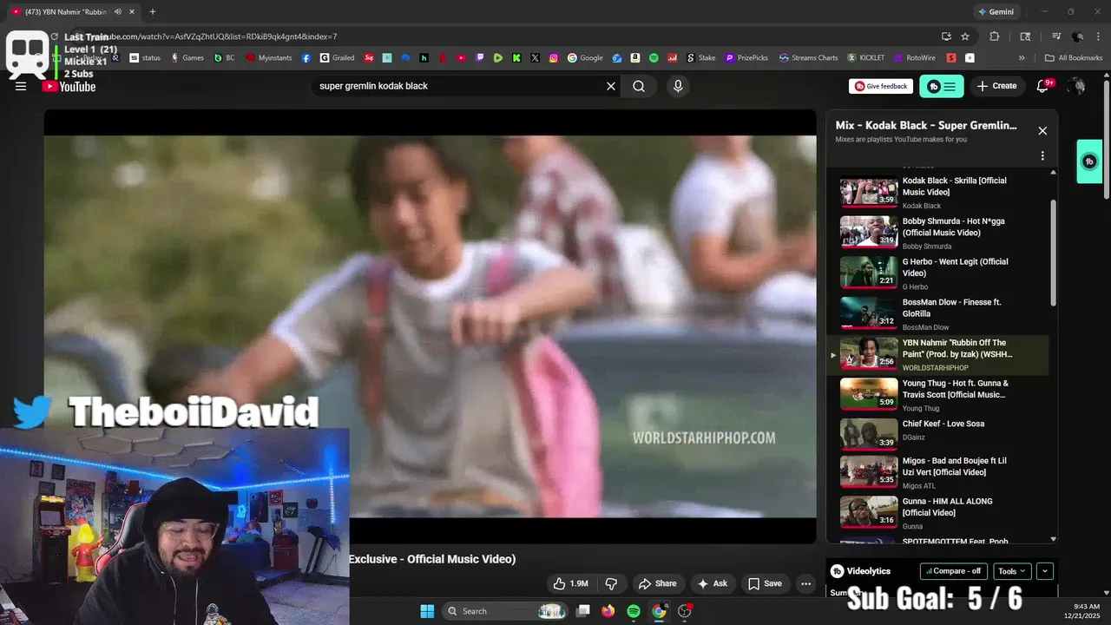Image resolution: width=1111 pixels, height=625 pixels.
Task: Open more actions three-dot menu under video
Action: pyautogui.click(x=806, y=583)
